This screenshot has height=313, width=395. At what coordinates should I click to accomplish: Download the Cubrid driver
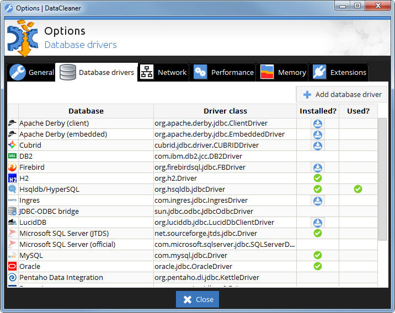318,145
